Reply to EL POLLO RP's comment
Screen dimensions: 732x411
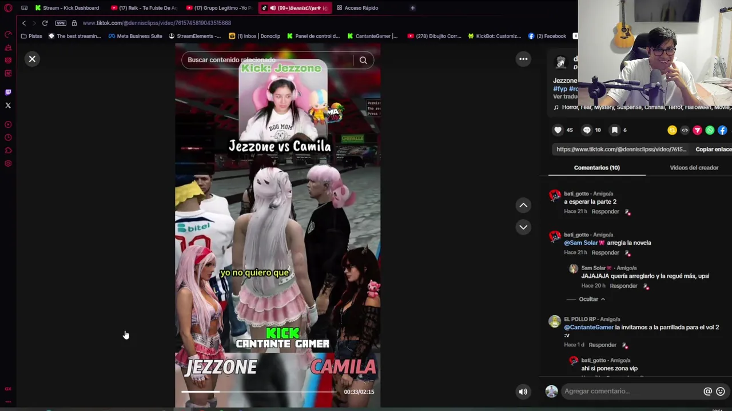(x=602, y=345)
